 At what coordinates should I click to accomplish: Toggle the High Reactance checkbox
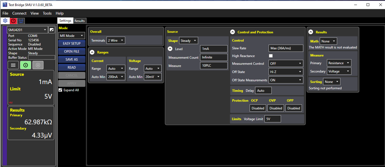click(x=271, y=56)
